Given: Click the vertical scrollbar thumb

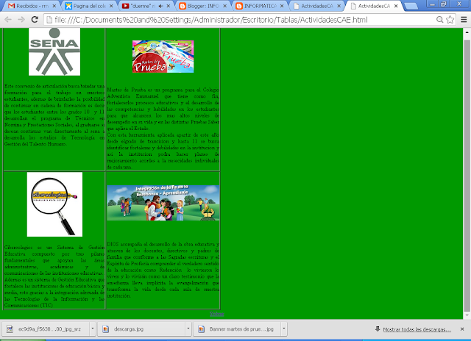Looking at the screenshot, I should pos(467,176).
